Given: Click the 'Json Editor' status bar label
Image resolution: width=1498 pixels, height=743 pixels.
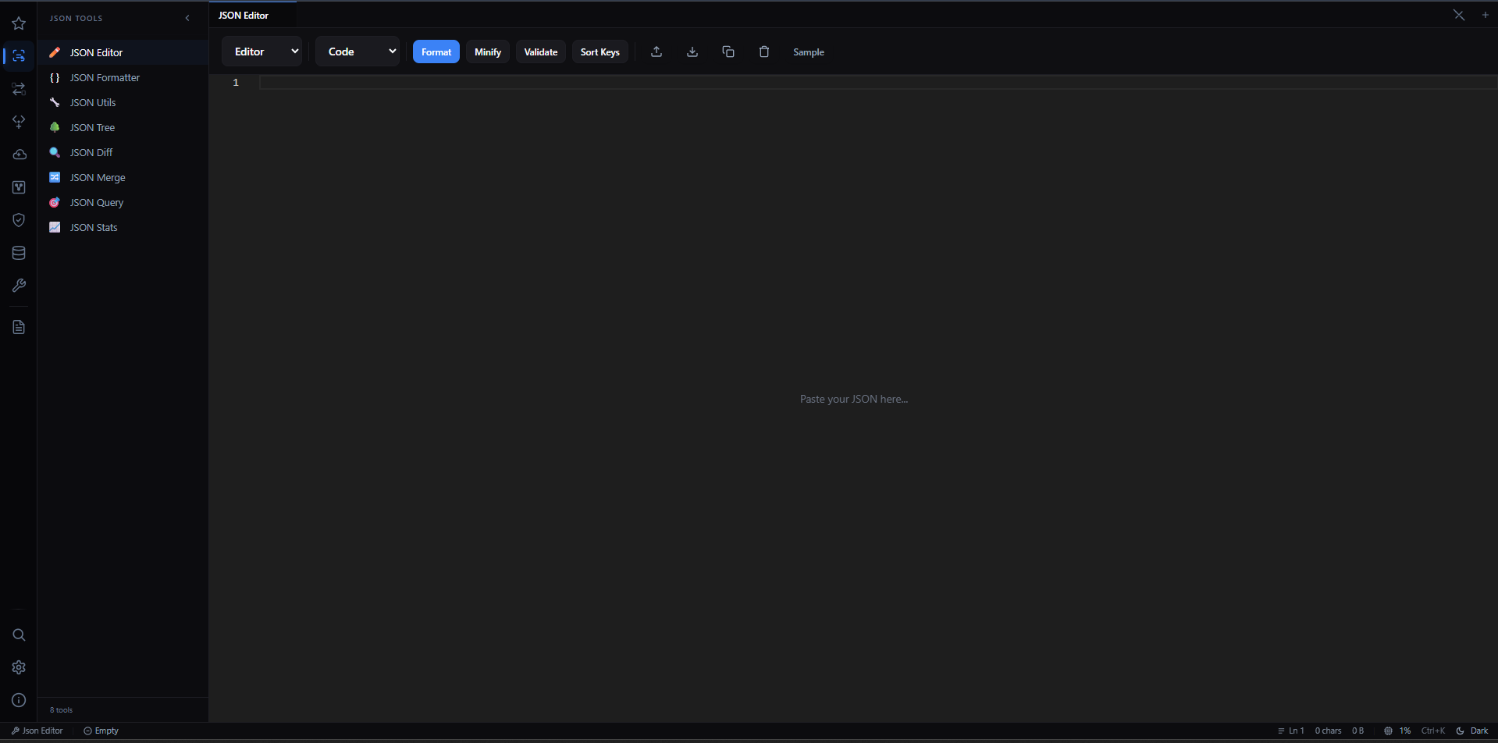Looking at the screenshot, I should [x=37, y=731].
